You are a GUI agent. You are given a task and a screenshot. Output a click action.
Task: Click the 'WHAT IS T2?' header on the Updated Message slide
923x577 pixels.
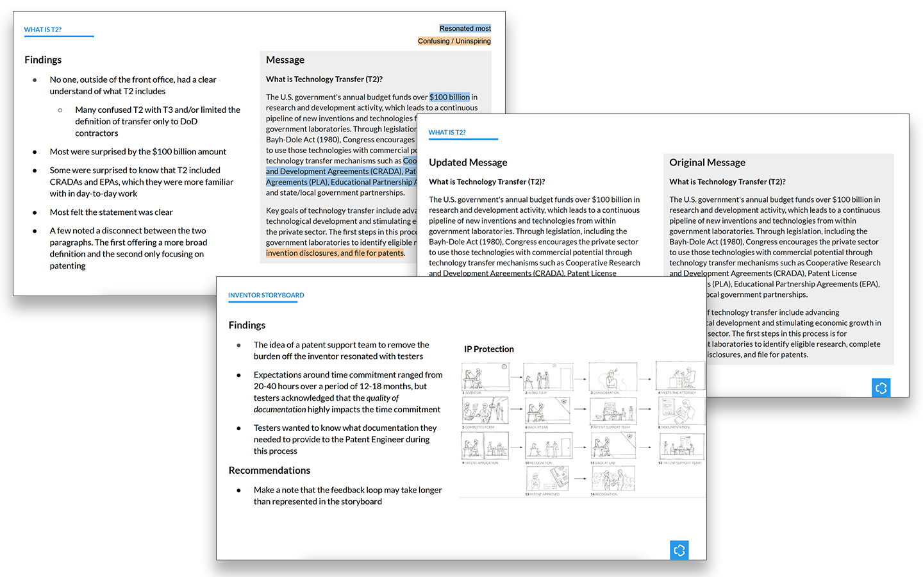447,132
